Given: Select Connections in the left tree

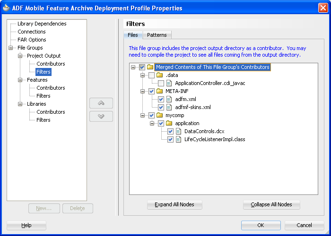Looking at the screenshot, I should (x=32, y=32).
